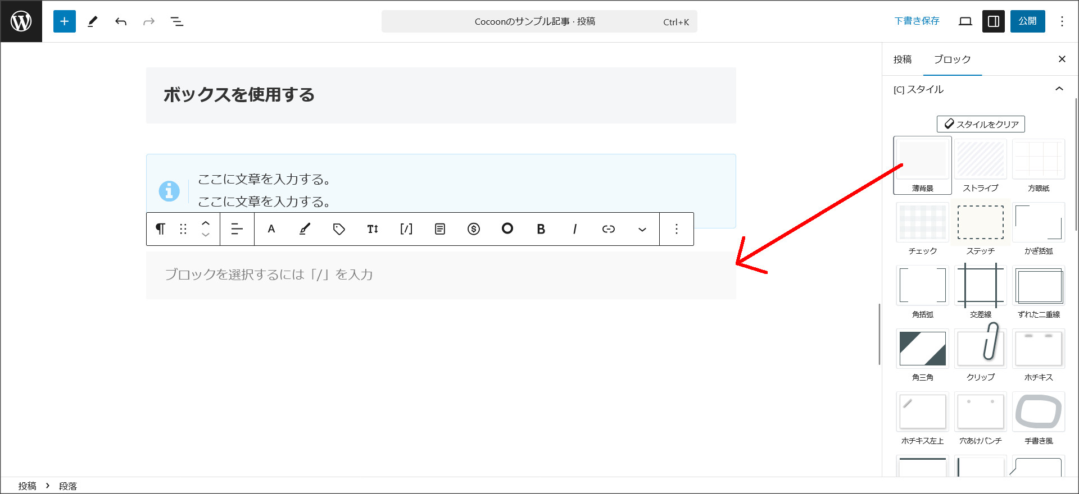Image resolution: width=1079 pixels, height=494 pixels.
Task: Toggle the settings sidebar panel
Action: (x=993, y=21)
